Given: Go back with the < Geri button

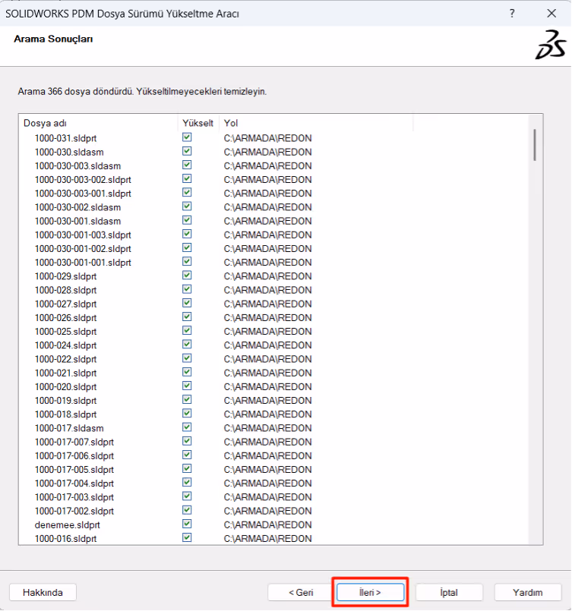Looking at the screenshot, I should [301, 592].
